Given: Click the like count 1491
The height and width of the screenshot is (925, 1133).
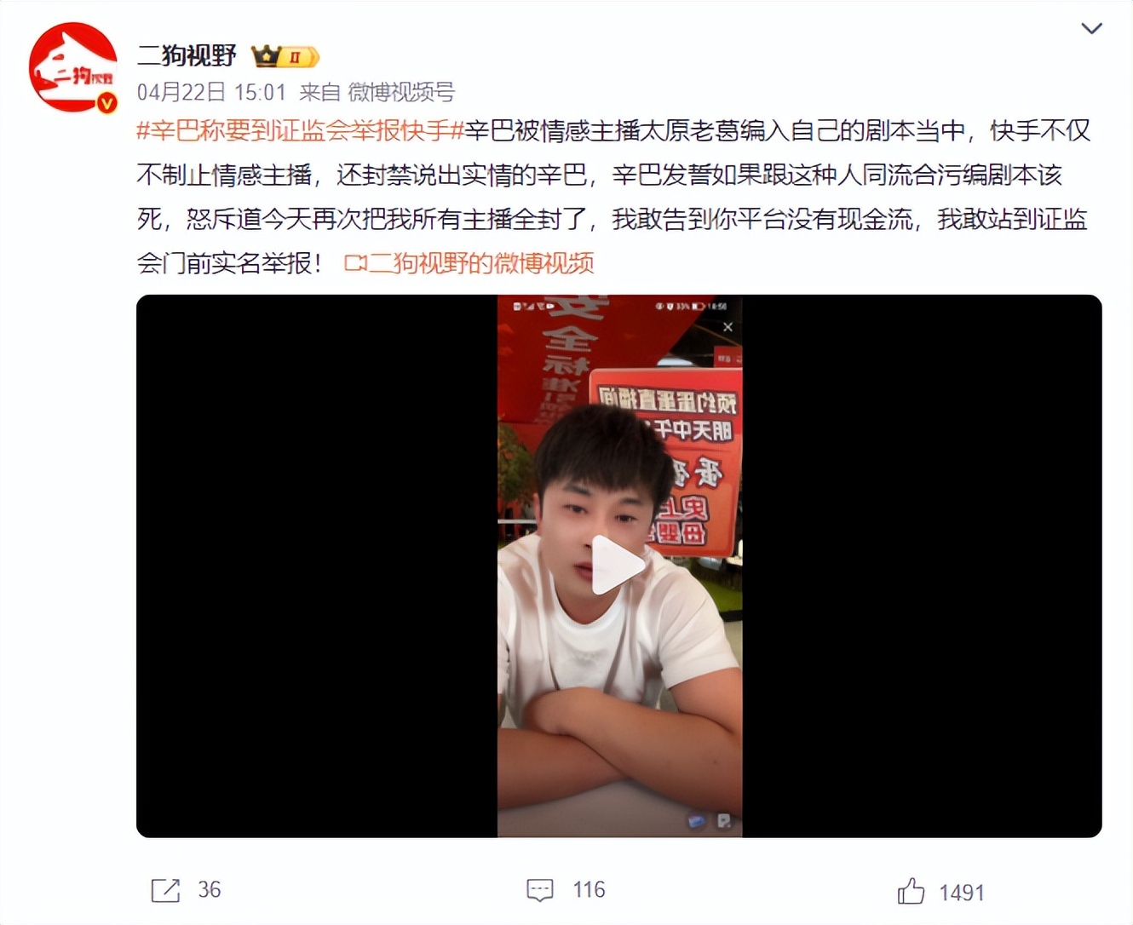Looking at the screenshot, I should coord(962,893).
